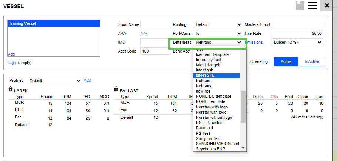Open the N/A link beside AKA

144,33
